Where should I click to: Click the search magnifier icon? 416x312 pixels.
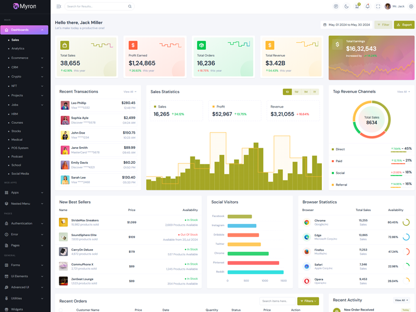tap(130, 6)
